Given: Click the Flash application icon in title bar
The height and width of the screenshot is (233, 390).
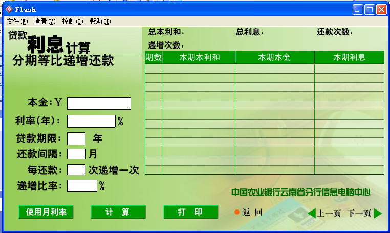Looking at the screenshot, I should [x=9, y=9].
